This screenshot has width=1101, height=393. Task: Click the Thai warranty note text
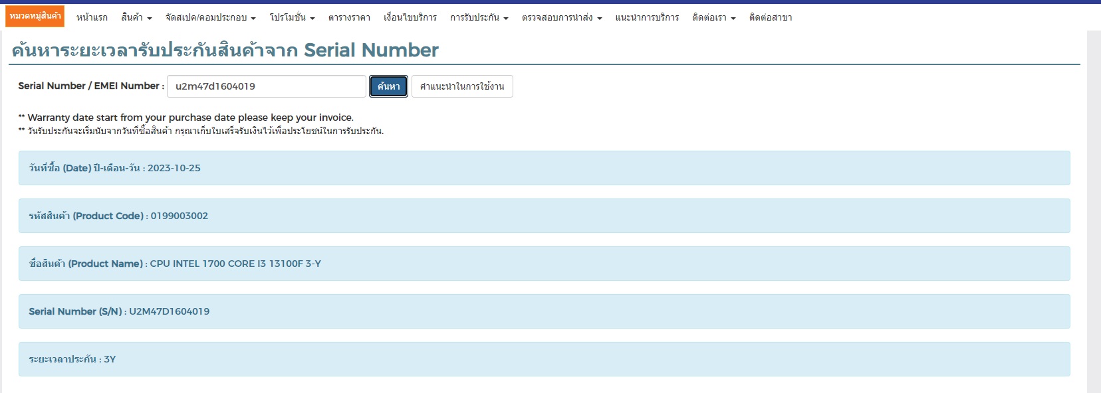[x=201, y=131]
